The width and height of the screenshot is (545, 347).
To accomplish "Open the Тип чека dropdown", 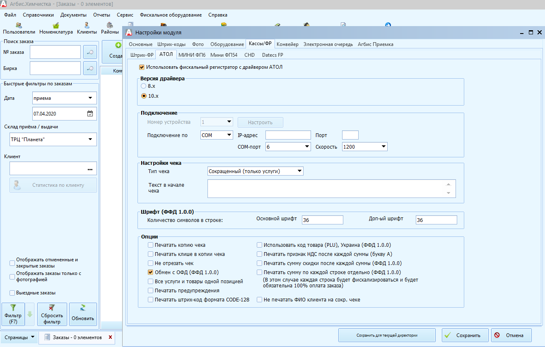I will (255, 171).
